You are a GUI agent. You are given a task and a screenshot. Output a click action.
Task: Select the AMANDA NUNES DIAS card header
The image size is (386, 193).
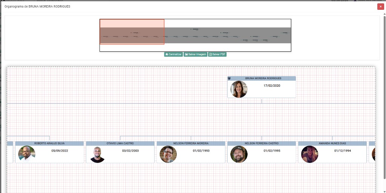click(332, 143)
